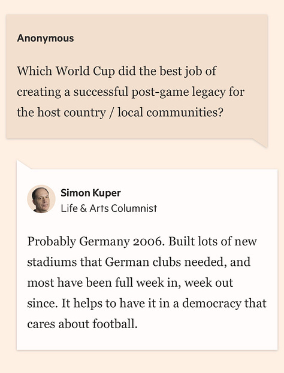Click the line 'Which World Cup did the best job of'
Screen dimensions: 284x373
[116, 71]
